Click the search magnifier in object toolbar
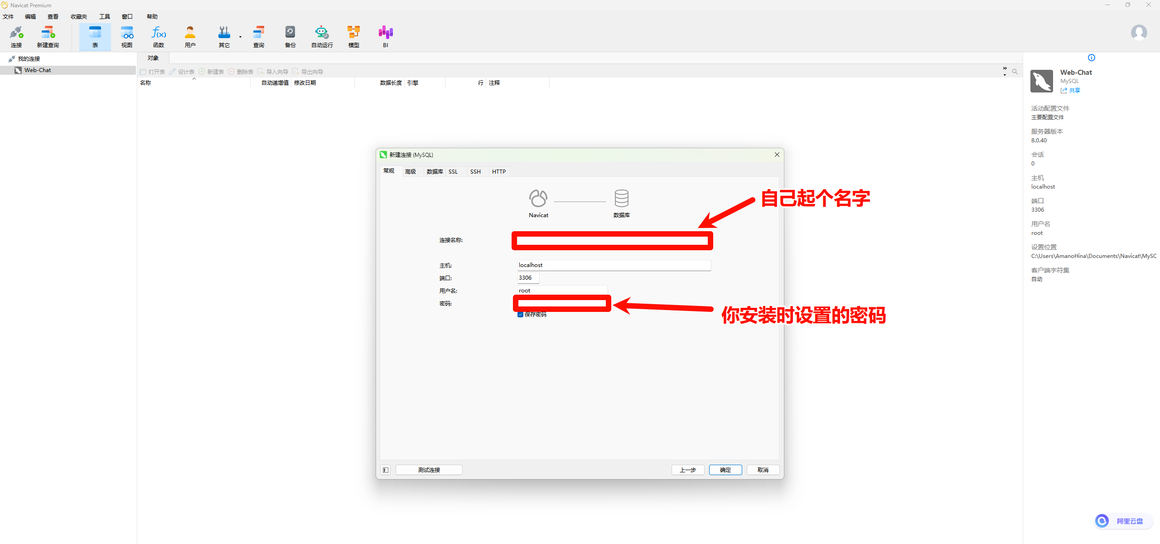 1015,72
